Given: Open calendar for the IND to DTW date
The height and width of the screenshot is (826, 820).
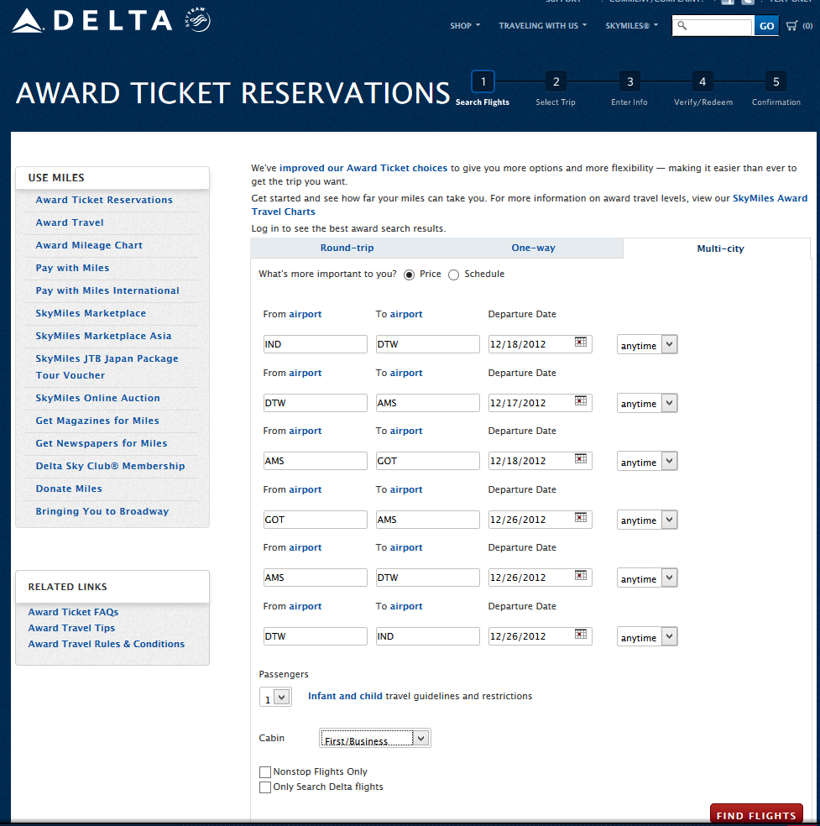Looking at the screenshot, I should pos(580,342).
